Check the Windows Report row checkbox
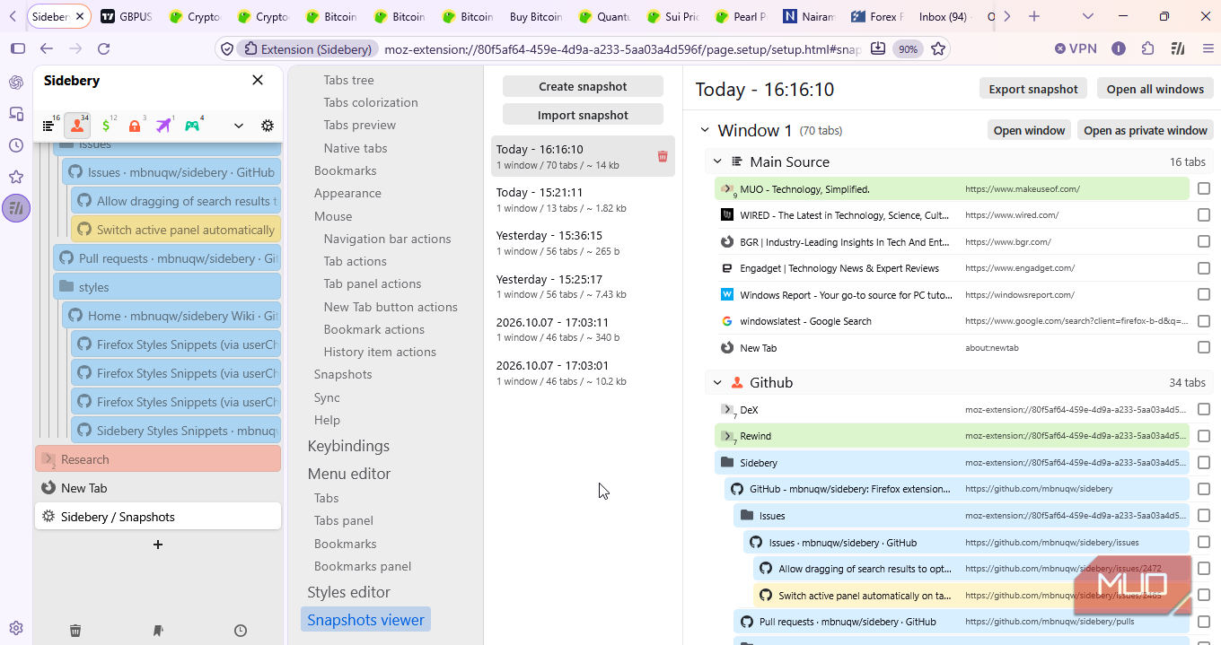Viewport: 1221px width, 645px height. [x=1204, y=294]
